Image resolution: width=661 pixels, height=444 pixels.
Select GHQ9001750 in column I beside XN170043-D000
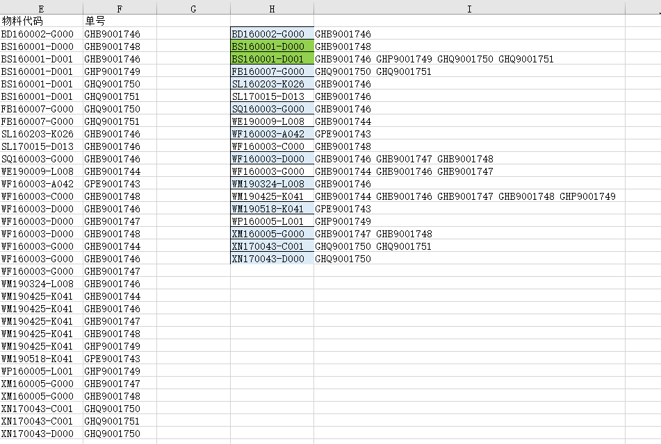pos(469,258)
